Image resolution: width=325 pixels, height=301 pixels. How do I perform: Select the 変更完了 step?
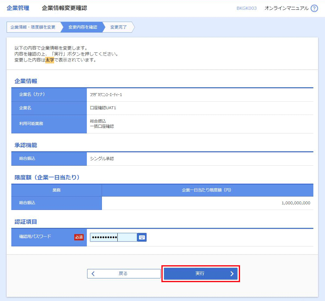coord(119,27)
